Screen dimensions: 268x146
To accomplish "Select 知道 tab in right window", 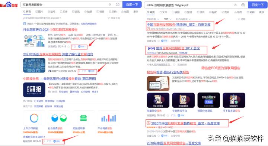I will [x=188, y=12].
